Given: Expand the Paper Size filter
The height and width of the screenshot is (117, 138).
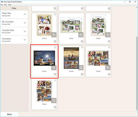Looking at the screenshot, I should 14,14.
